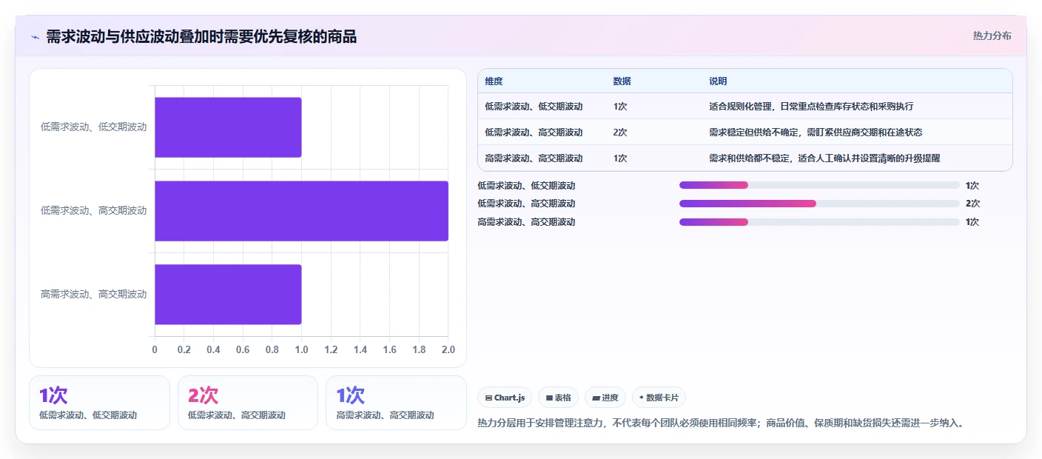Click the progress bar for 低需求波动、低交期波动

point(819,185)
